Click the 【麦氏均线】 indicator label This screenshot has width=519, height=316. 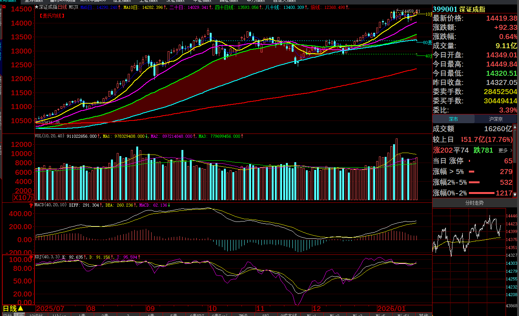click(52, 16)
